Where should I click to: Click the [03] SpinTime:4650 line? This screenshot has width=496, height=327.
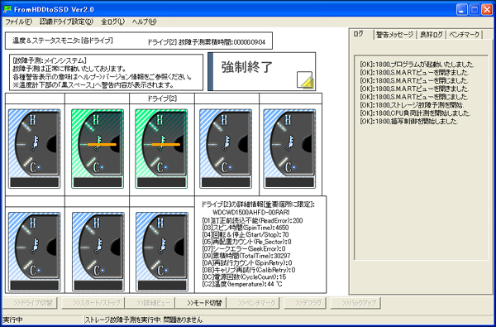(x=245, y=228)
